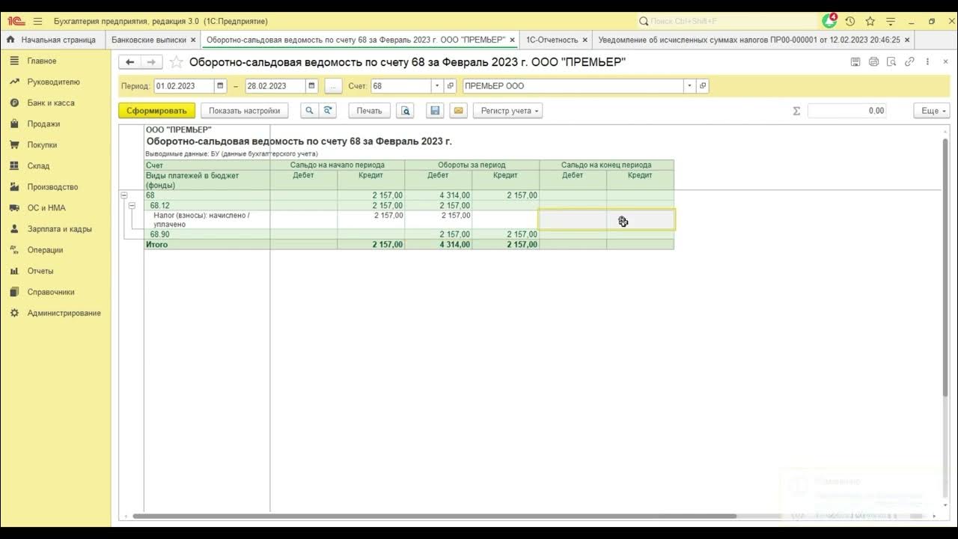958x539 pixels.
Task: Open period selection with the ellipsis button
Action: pos(334,86)
